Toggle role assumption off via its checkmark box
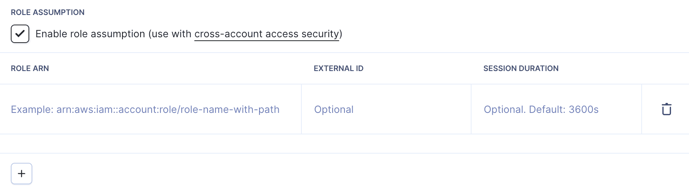 pos(20,34)
